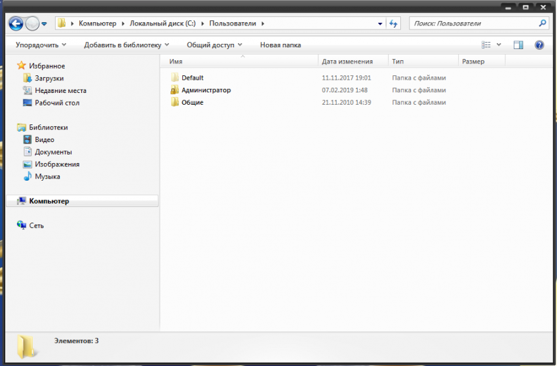Click the Поиск: Пользователи search field
Image resolution: width=557 pixels, height=366 pixels.
coord(472,24)
